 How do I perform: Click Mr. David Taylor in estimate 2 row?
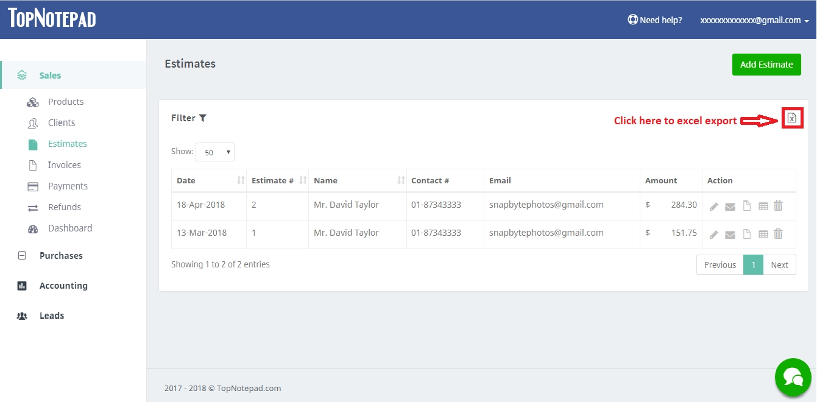tap(346, 205)
